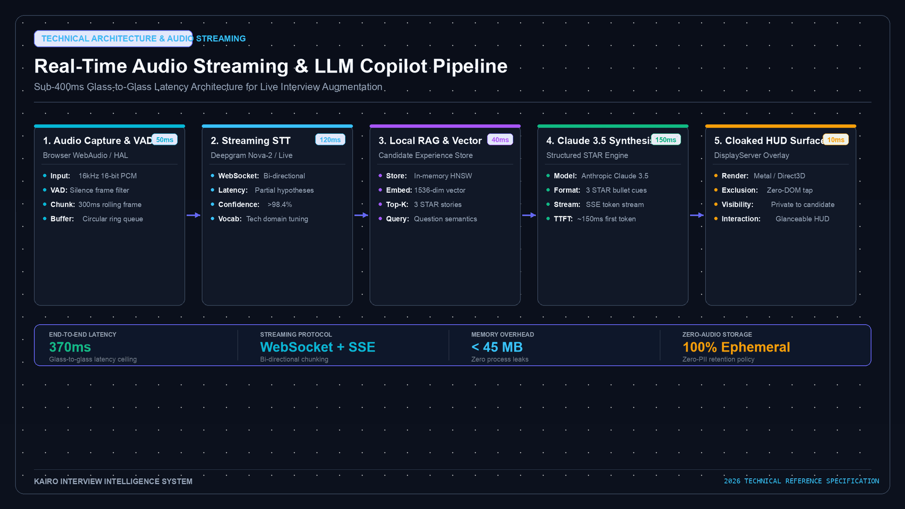Click arrow between Streaming STT and Local RAG
Viewport: 905px width, 509px height.
pos(361,215)
